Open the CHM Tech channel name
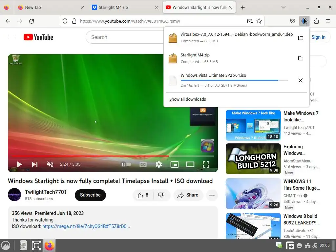Viewport: 336px width, 252px height. tap(292, 196)
